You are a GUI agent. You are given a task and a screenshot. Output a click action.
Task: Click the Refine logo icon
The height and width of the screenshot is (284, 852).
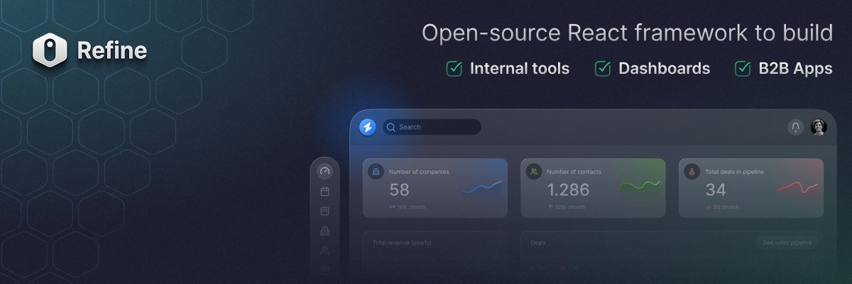pyautogui.click(x=50, y=50)
